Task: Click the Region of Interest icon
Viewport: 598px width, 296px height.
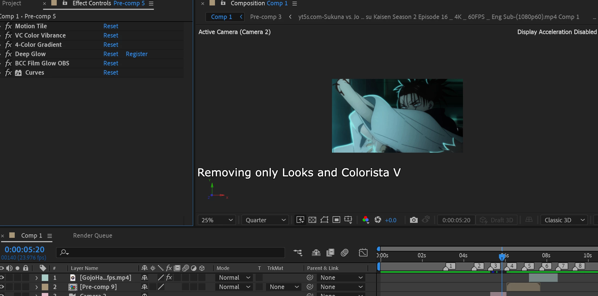Action: click(x=336, y=220)
